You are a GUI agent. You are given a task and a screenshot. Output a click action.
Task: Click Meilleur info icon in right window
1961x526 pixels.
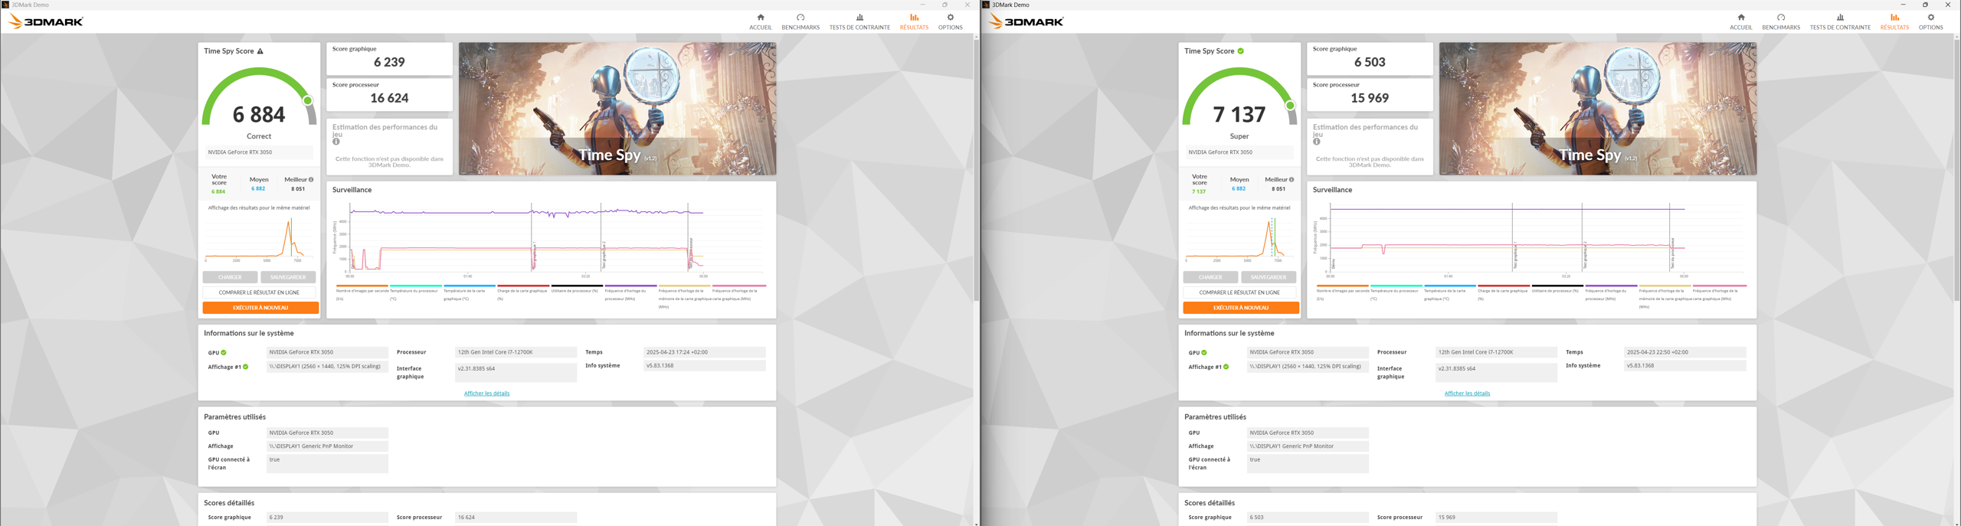[1292, 180]
